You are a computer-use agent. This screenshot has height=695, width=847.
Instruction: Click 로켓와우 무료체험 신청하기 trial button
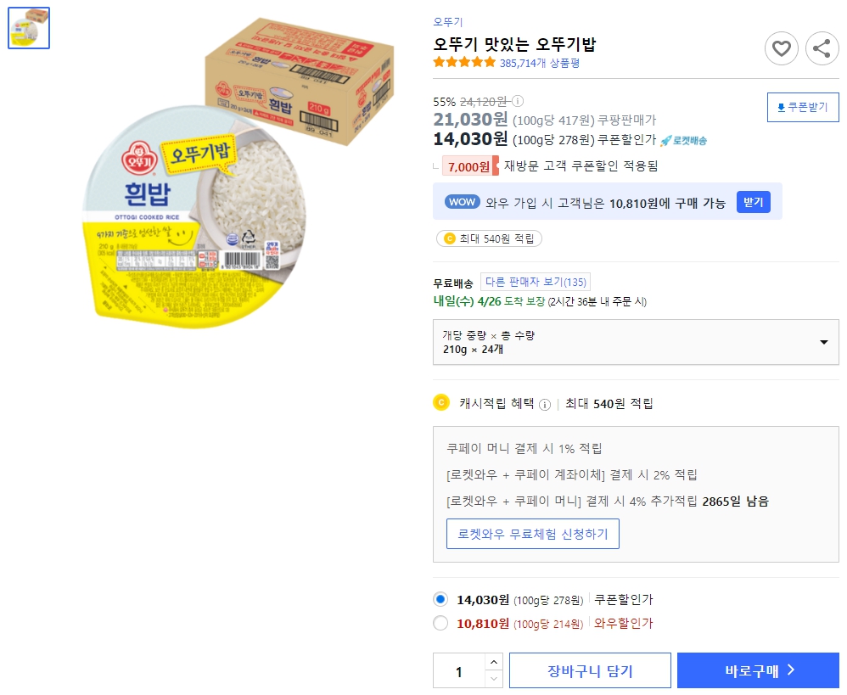click(533, 534)
